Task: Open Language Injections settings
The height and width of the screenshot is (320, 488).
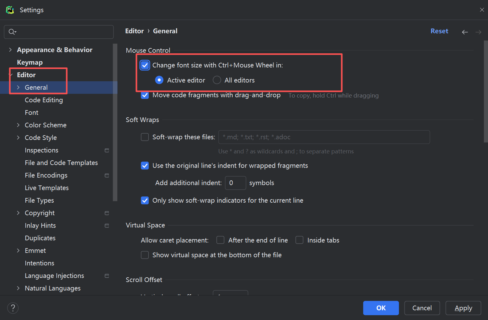Action: [x=55, y=276]
